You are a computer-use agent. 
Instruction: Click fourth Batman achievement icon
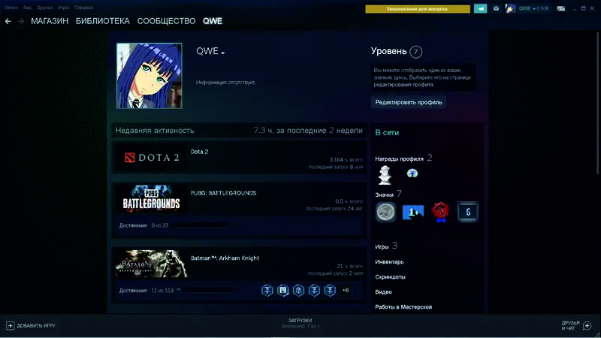(x=314, y=290)
